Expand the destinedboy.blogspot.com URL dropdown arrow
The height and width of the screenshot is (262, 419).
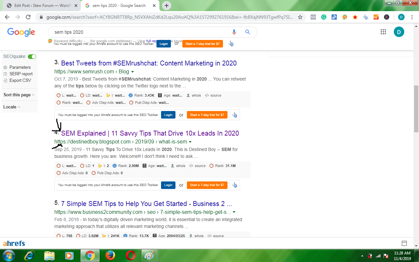tap(190, 142)
